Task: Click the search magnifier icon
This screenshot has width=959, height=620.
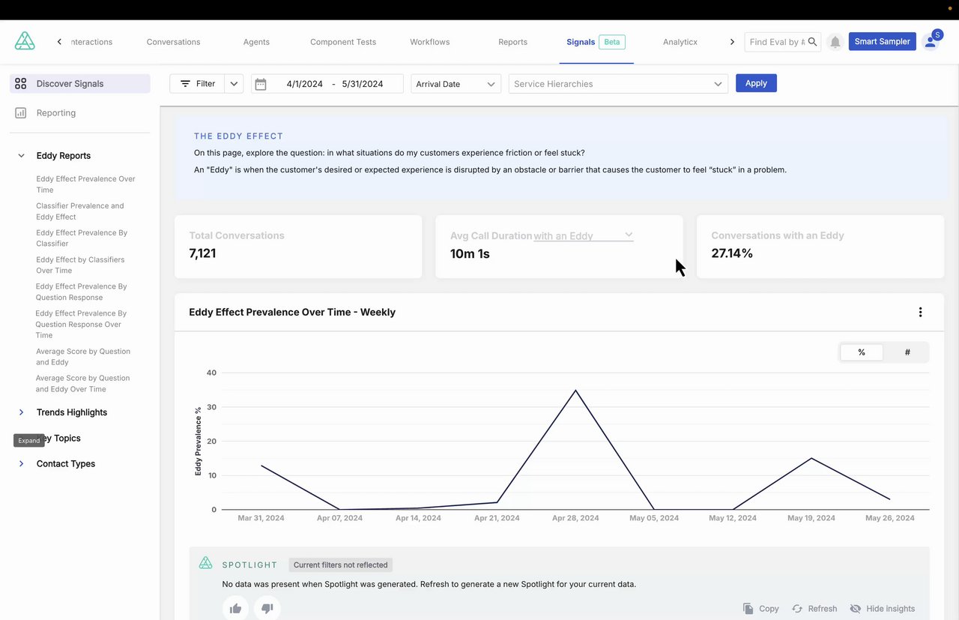Action: [812, 42]
